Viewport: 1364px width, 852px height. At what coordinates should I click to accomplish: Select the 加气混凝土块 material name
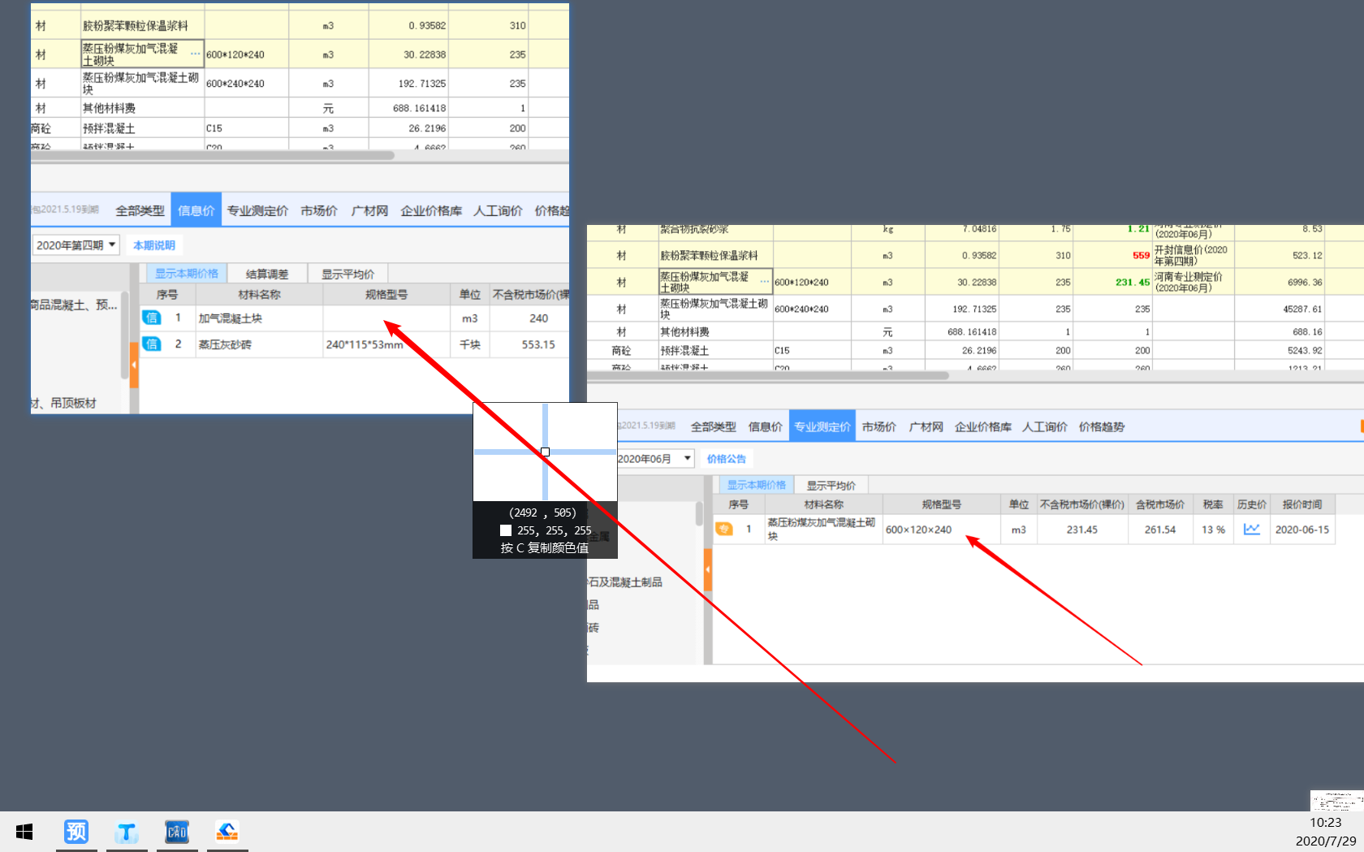point(231,318)
